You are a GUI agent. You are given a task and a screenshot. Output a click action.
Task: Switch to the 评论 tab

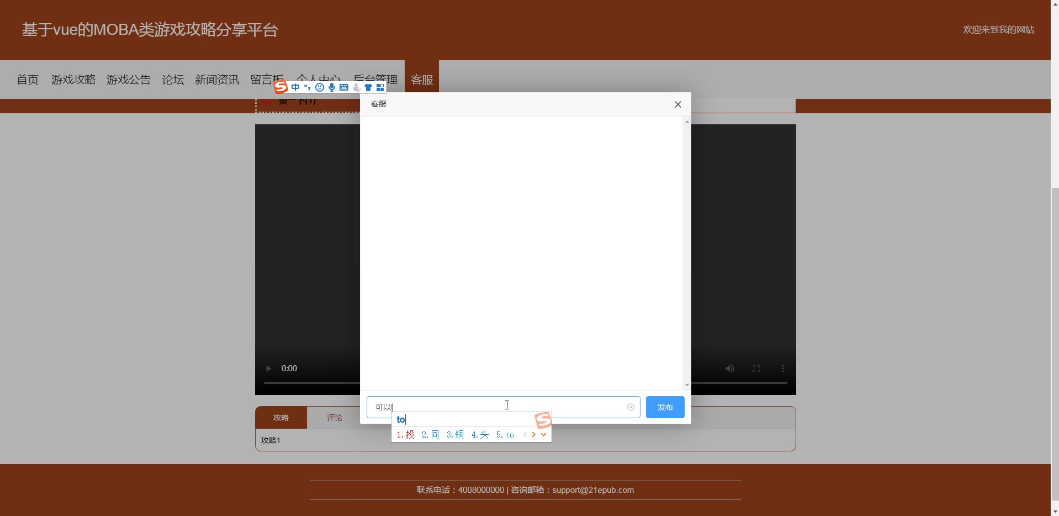[x=334, y=418]
